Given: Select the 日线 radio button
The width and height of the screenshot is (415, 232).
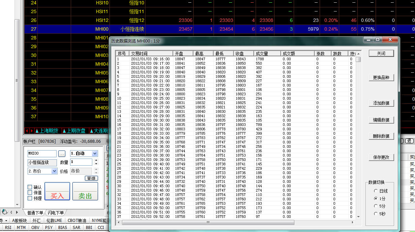Looking at the screenshot, I should (376, 191).
